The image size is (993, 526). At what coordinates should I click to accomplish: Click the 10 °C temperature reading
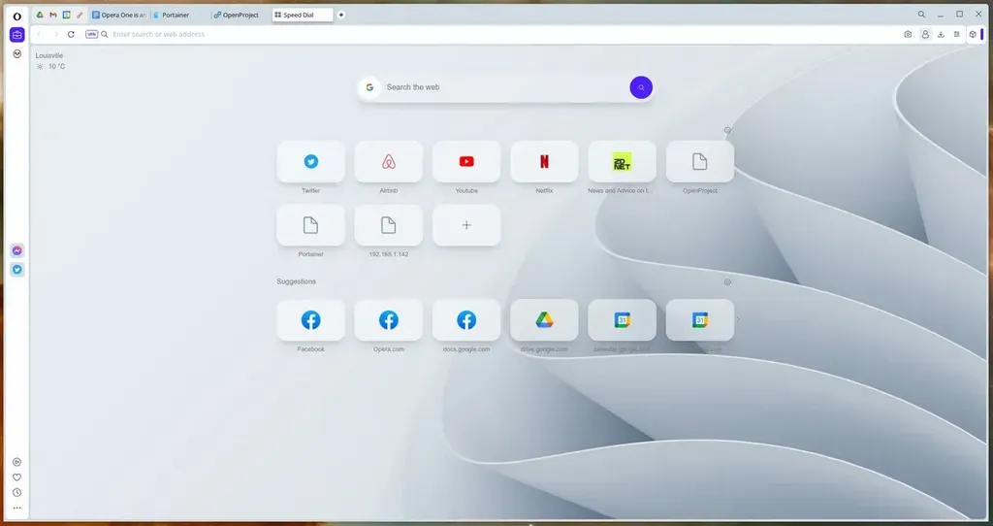[57, 67]
